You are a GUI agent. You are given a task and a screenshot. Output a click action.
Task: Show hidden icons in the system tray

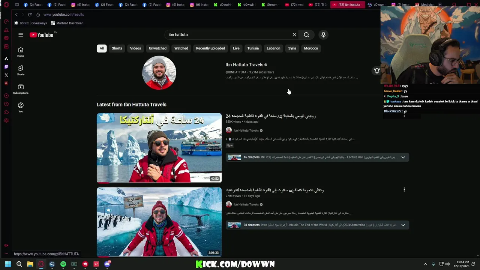coord(425,264)
